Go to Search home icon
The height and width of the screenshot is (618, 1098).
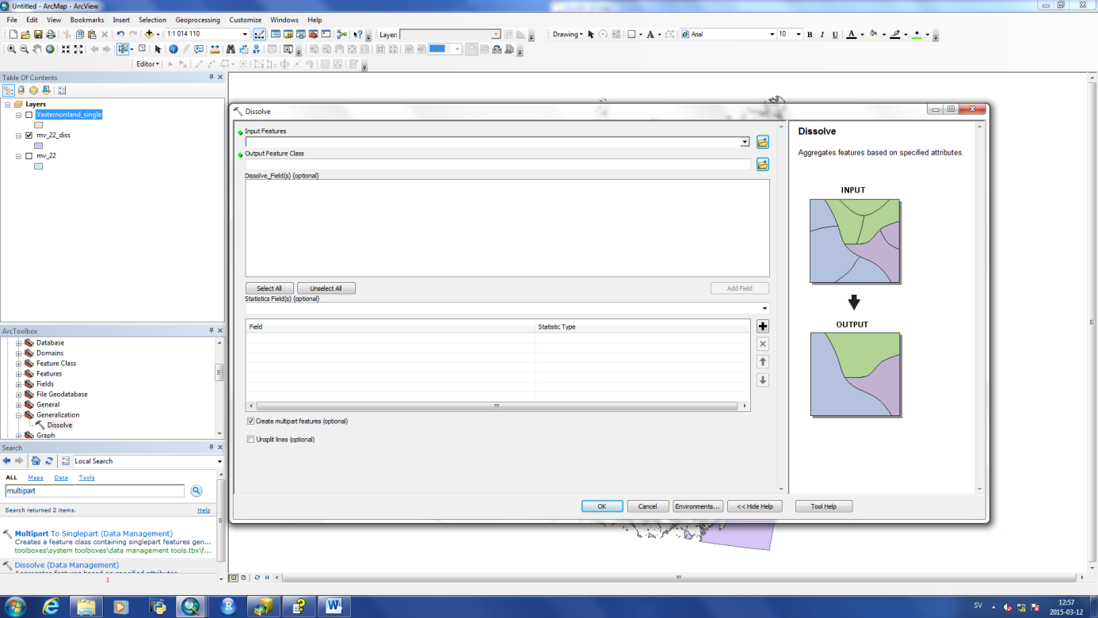click(x=36, y=461)
